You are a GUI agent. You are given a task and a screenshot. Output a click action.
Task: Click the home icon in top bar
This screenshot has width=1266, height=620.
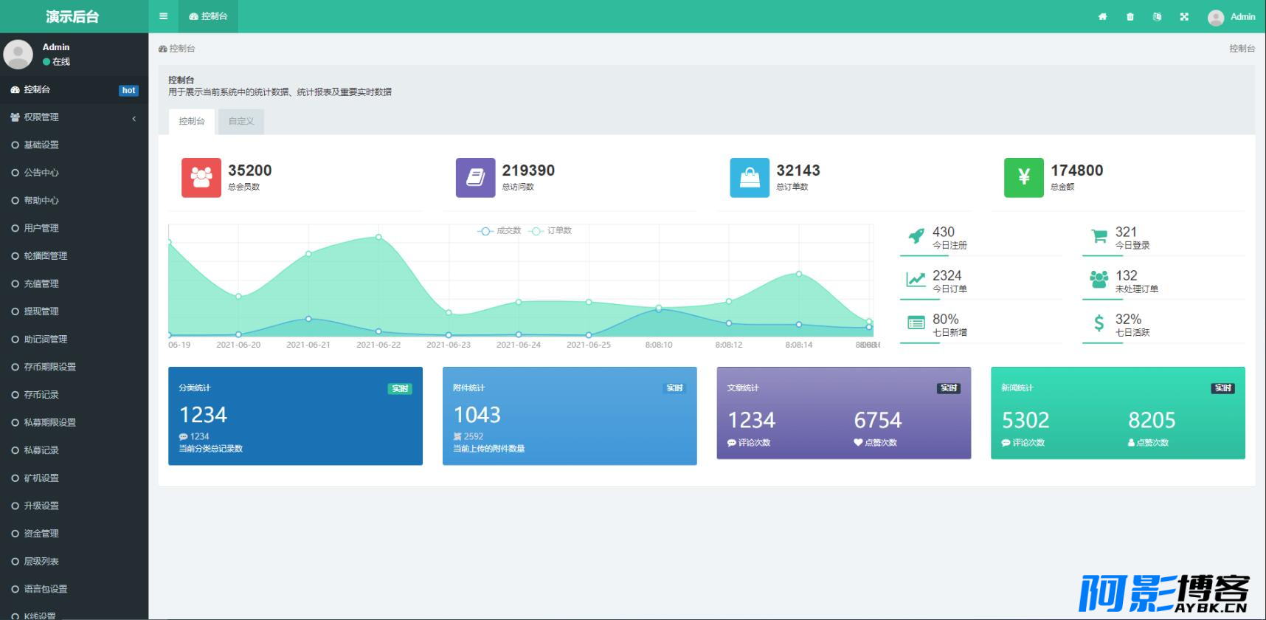1102,16
